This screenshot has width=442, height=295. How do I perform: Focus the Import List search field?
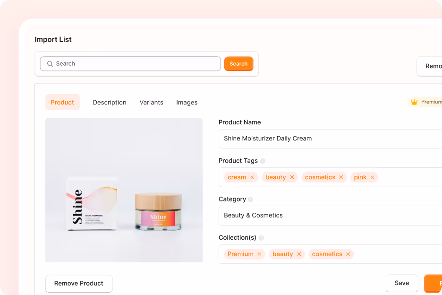point(130,64)
